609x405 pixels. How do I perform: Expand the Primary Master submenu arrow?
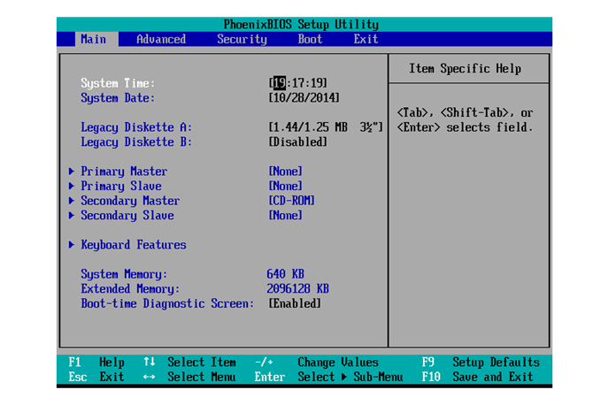coord(71,172)
